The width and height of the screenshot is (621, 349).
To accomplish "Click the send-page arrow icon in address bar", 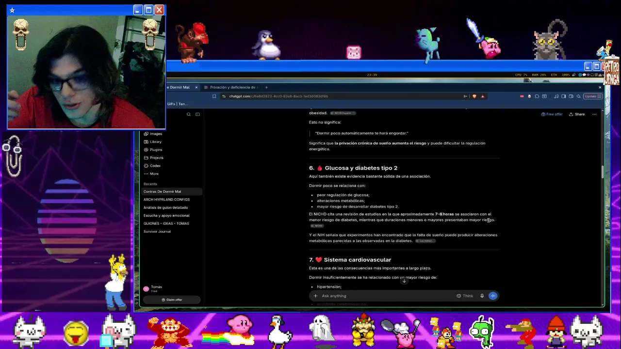I will pos(465,96).
